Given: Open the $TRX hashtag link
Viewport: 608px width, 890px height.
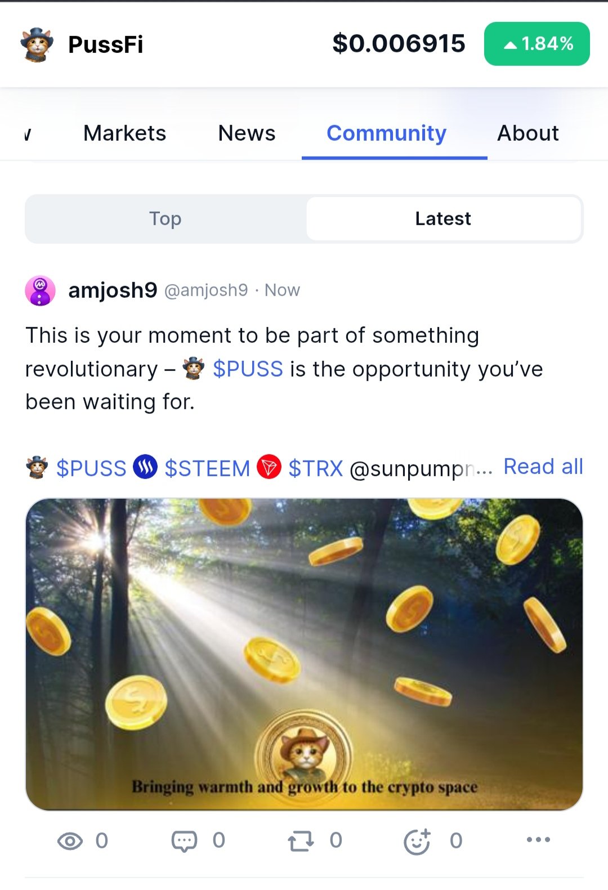Looking at the screenshot, I should (x=315, y=468).
